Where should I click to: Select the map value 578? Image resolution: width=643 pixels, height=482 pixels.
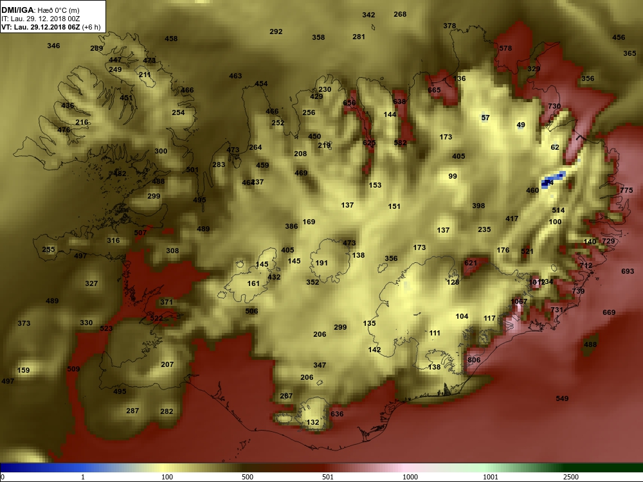[x=505, y=48]
